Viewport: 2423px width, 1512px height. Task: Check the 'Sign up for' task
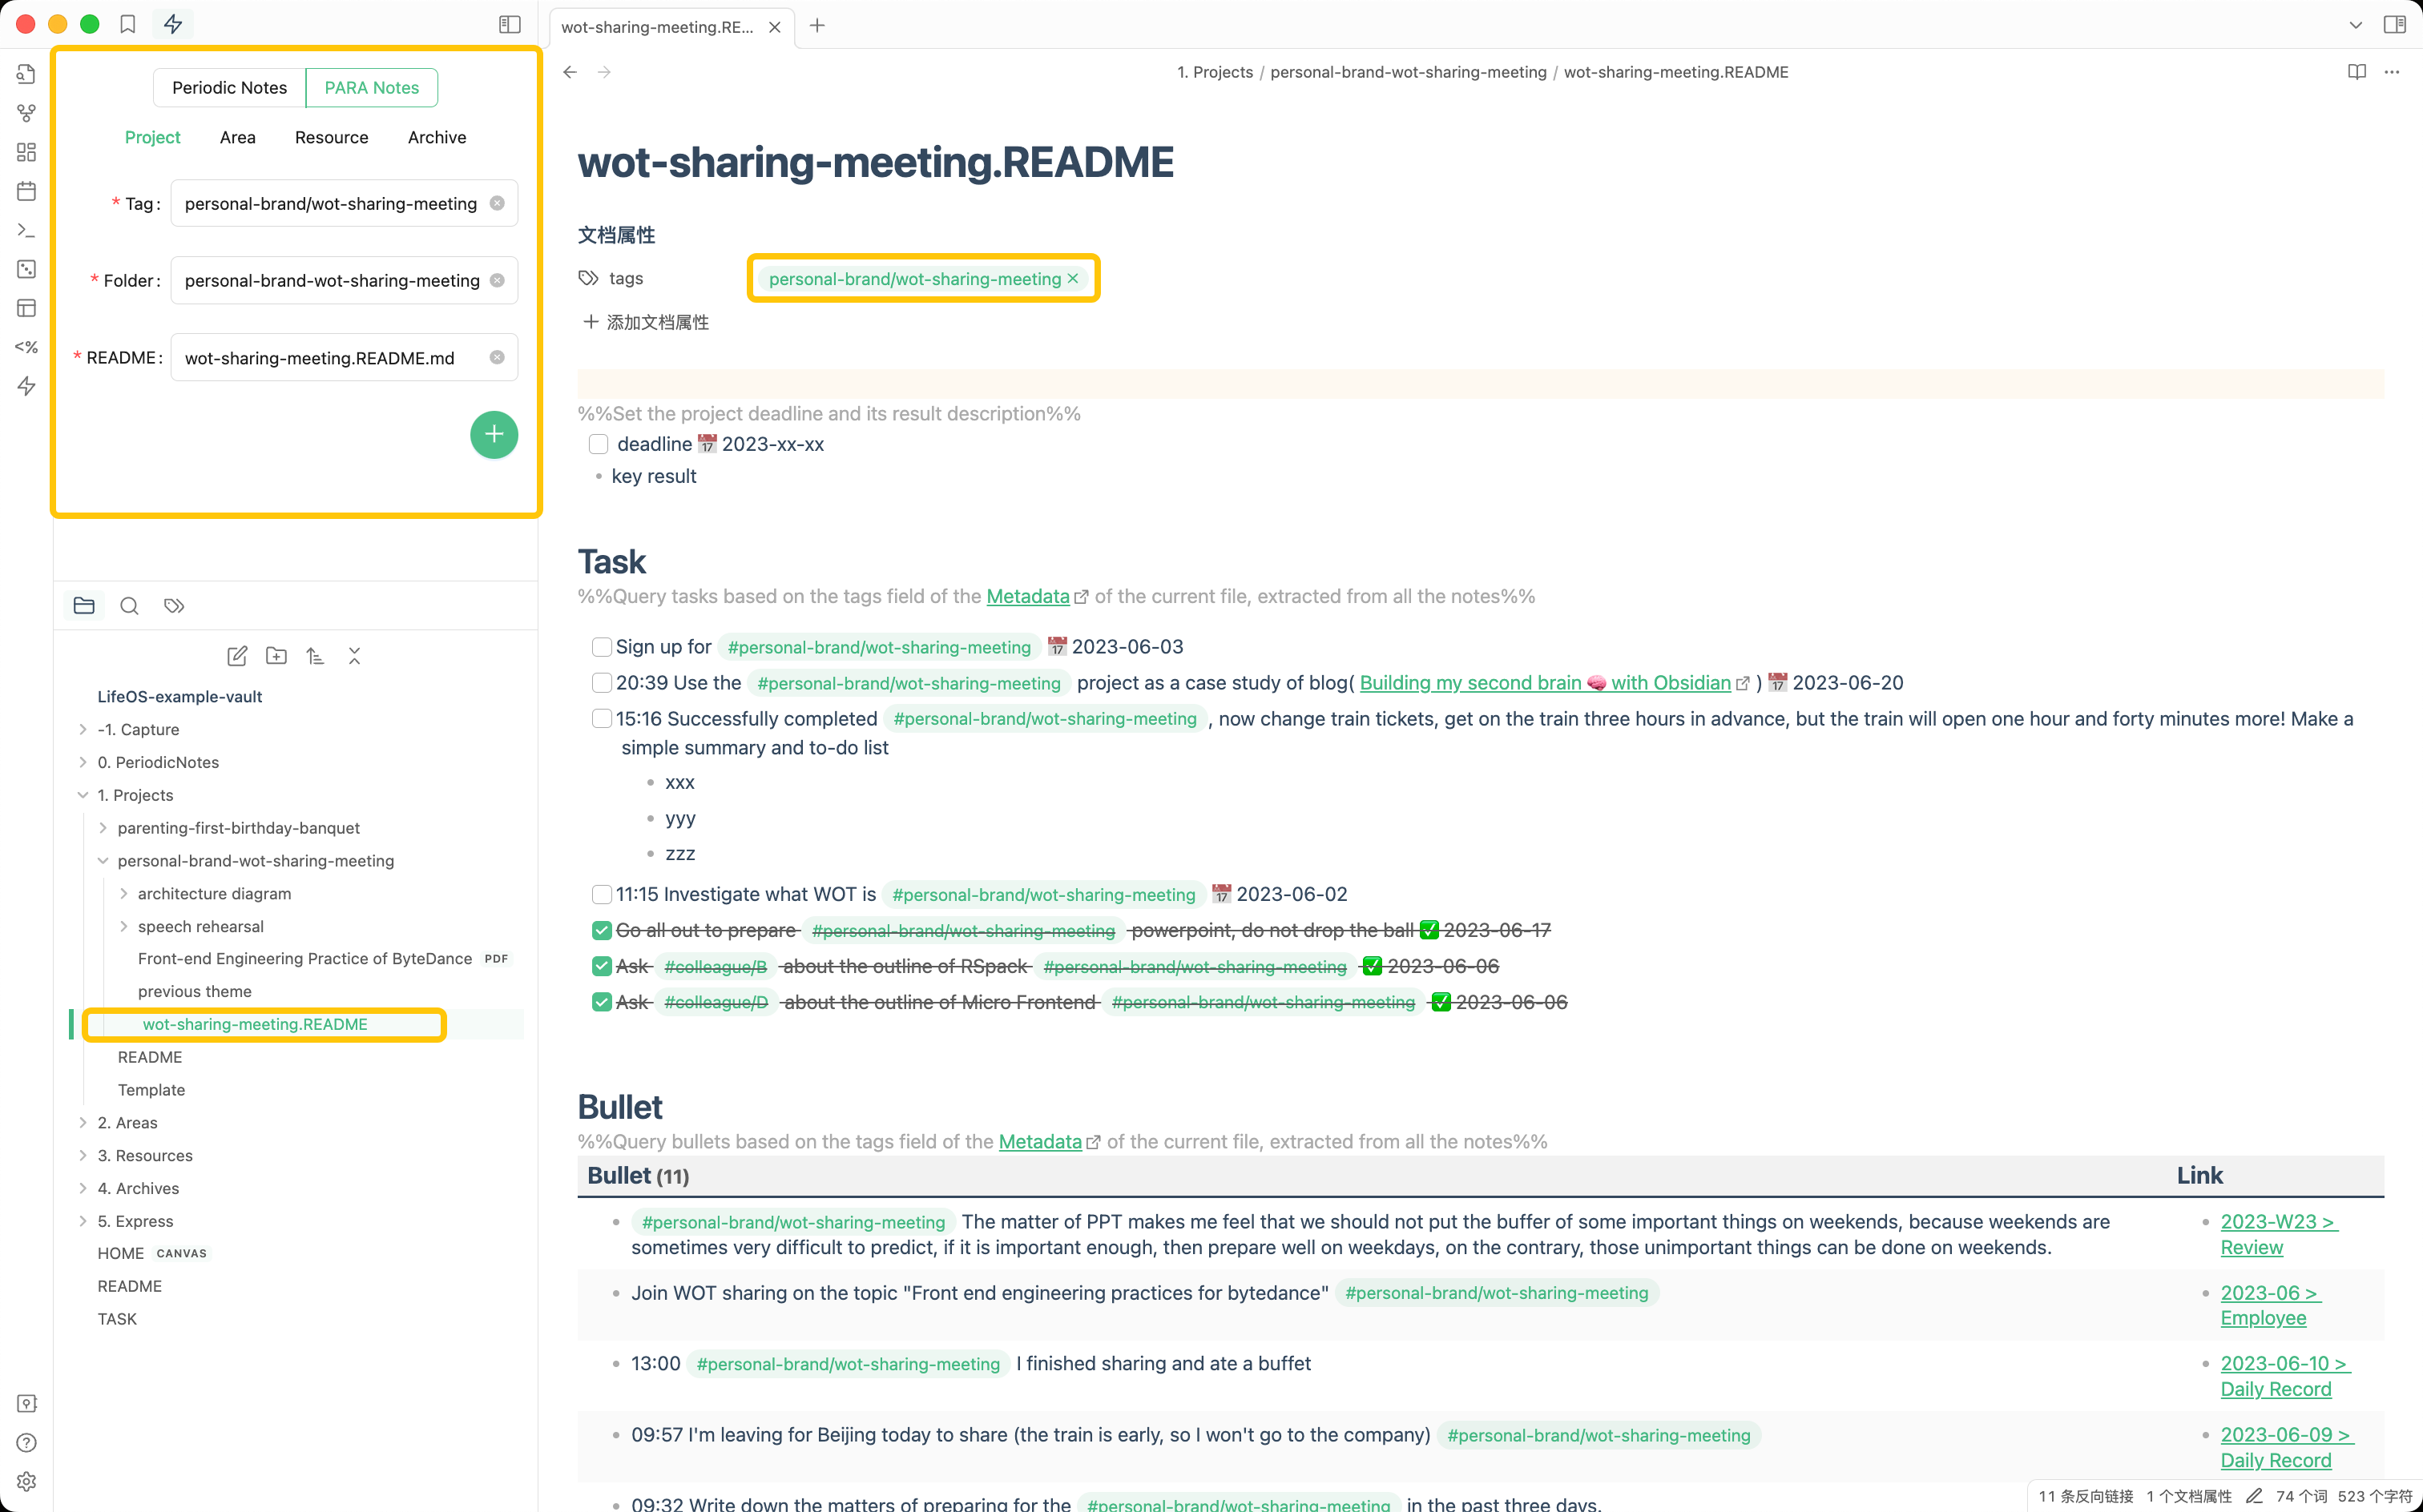click(x=601, y=647)
